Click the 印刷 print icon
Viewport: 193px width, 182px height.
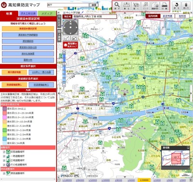[164, 6]
